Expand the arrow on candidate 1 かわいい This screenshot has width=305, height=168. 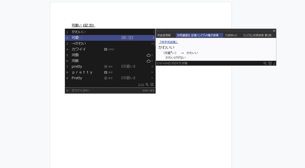(153, 32)
